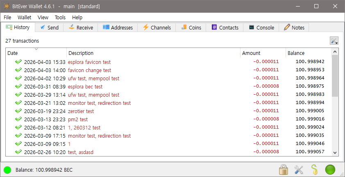
Task: Select the pm2 test transaction
Action: (78, 119)
